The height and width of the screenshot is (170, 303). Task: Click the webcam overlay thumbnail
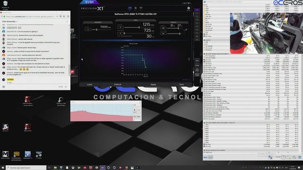tap(266, 33)
